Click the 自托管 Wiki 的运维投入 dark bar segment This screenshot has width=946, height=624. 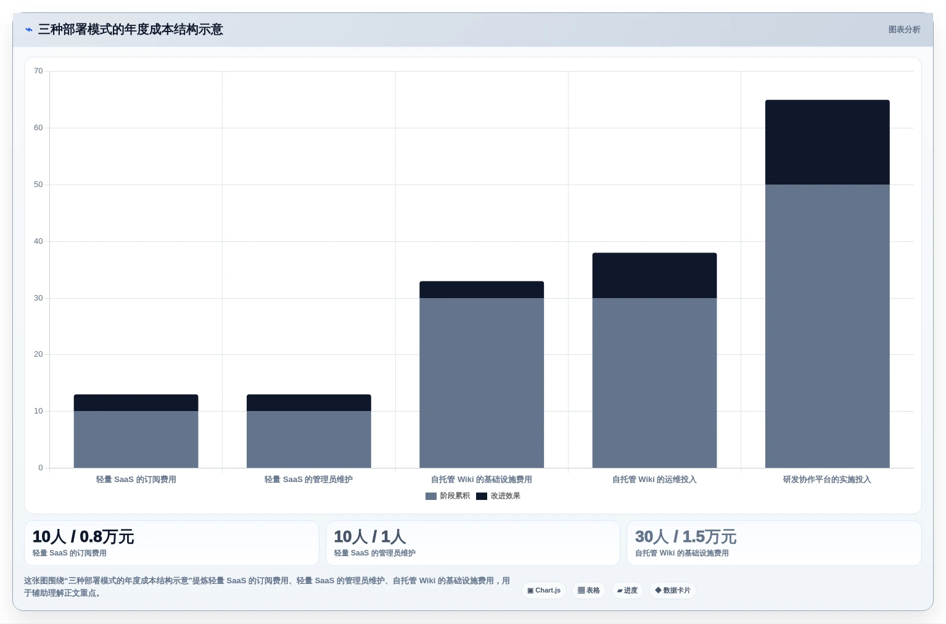click(x=654, y=275)
